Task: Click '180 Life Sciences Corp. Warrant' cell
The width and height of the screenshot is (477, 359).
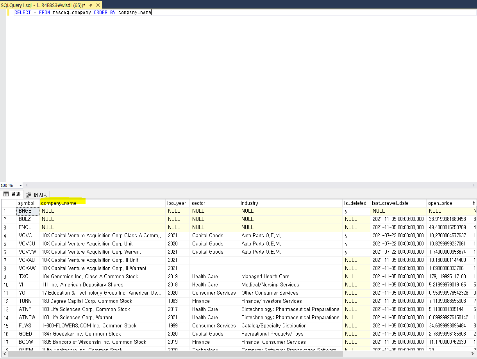Action: 103,318
